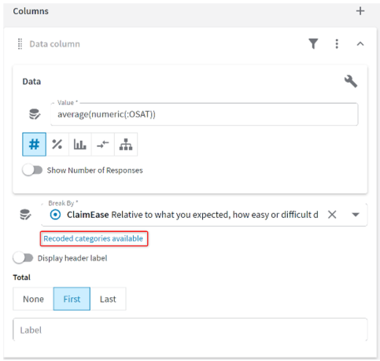
Task: Select the arrows comparison format
Action: click(103, 144)
